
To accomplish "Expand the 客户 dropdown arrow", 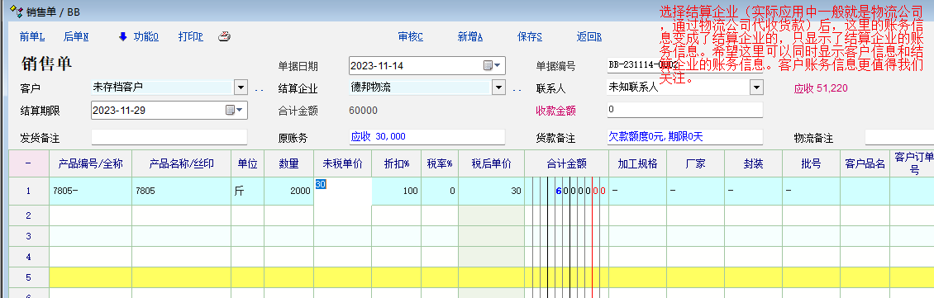I will [x=241, y=88].
